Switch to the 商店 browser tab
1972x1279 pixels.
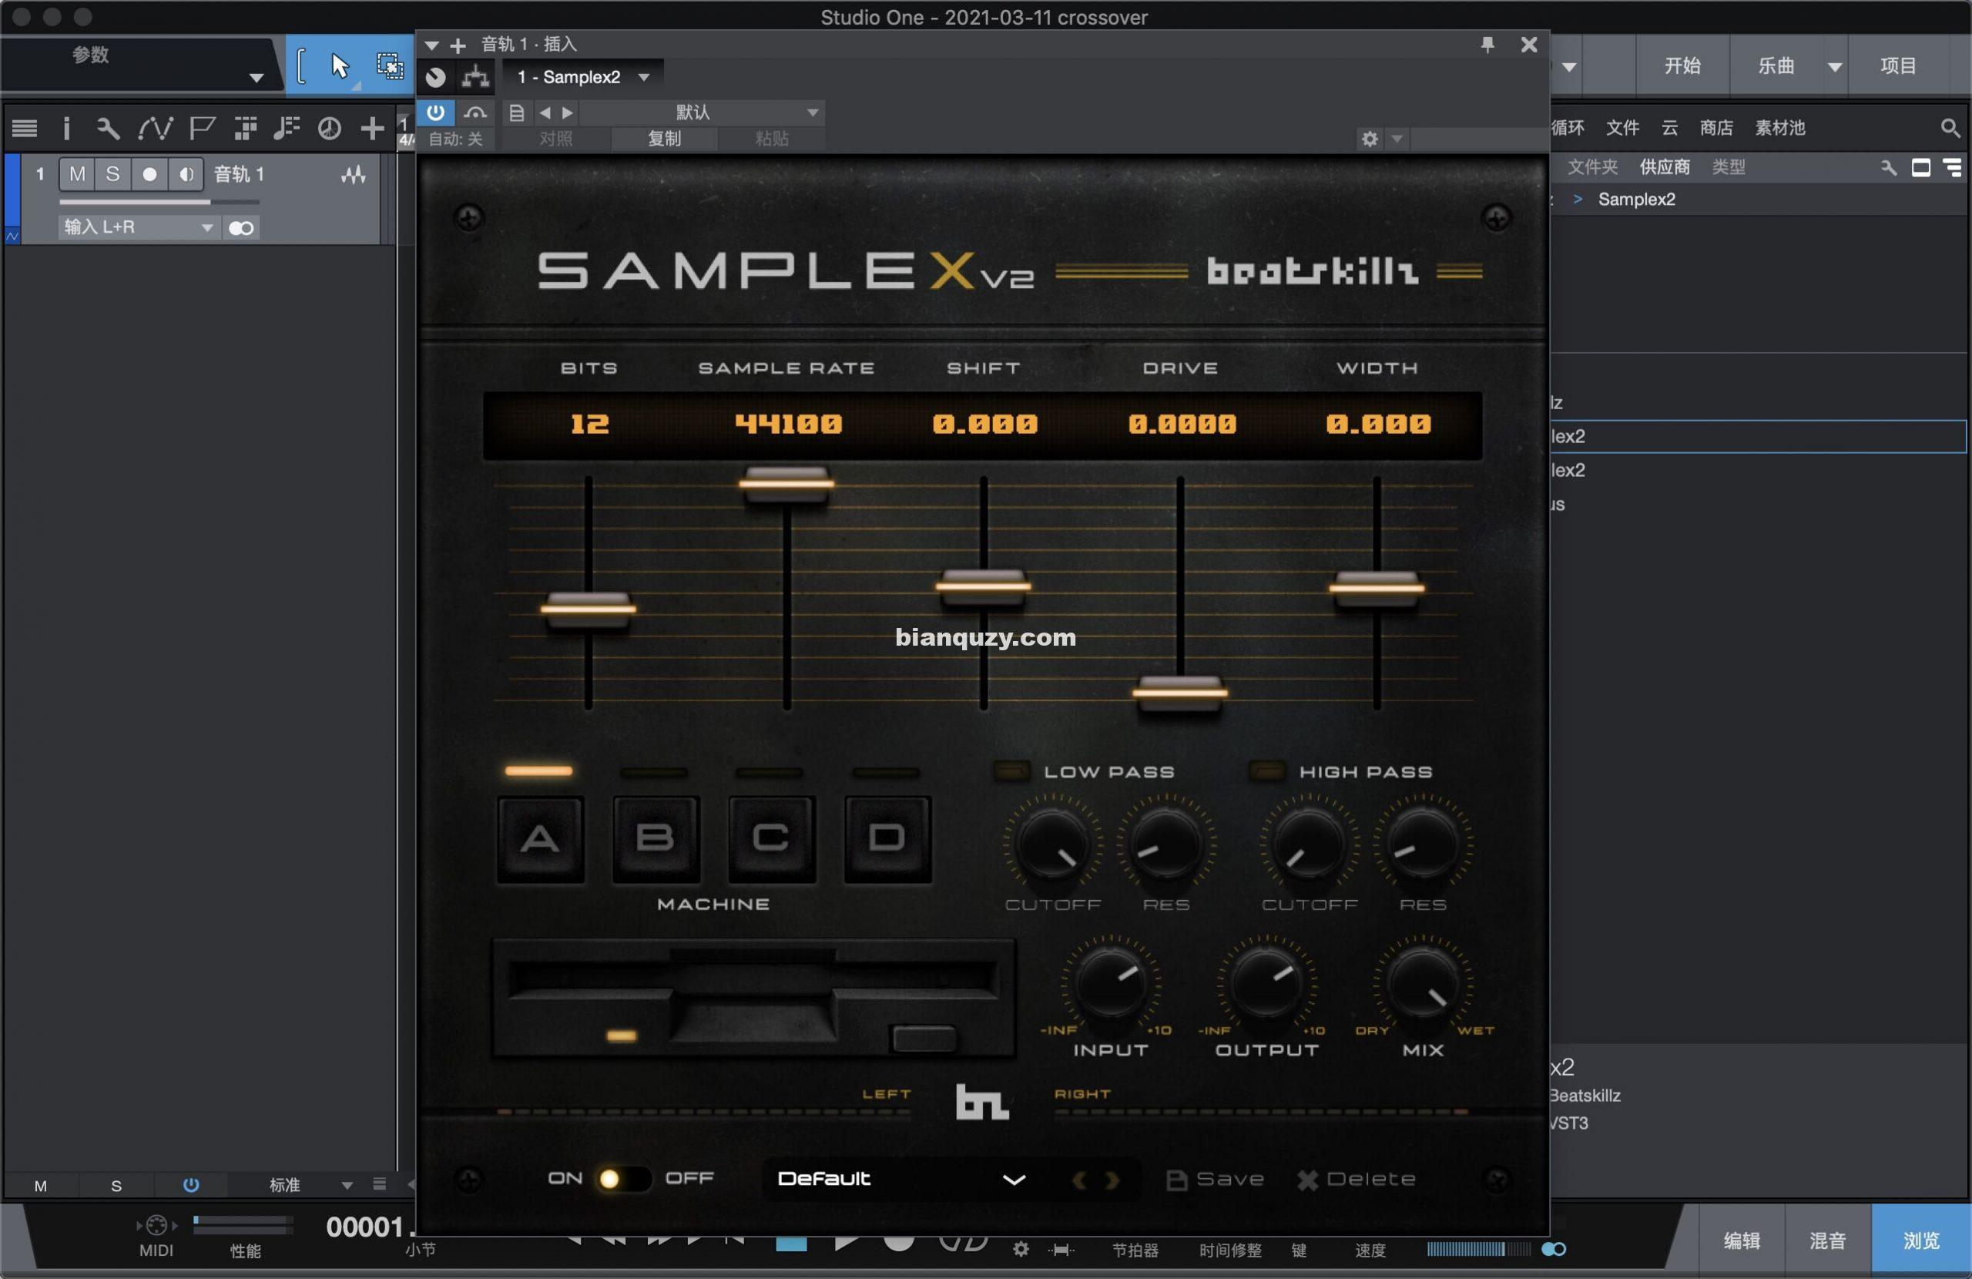pyautogui.click(x=1716, y=128)
